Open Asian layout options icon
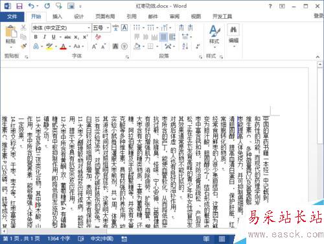This screenshot has width=324, height=244. pos(168,46)
